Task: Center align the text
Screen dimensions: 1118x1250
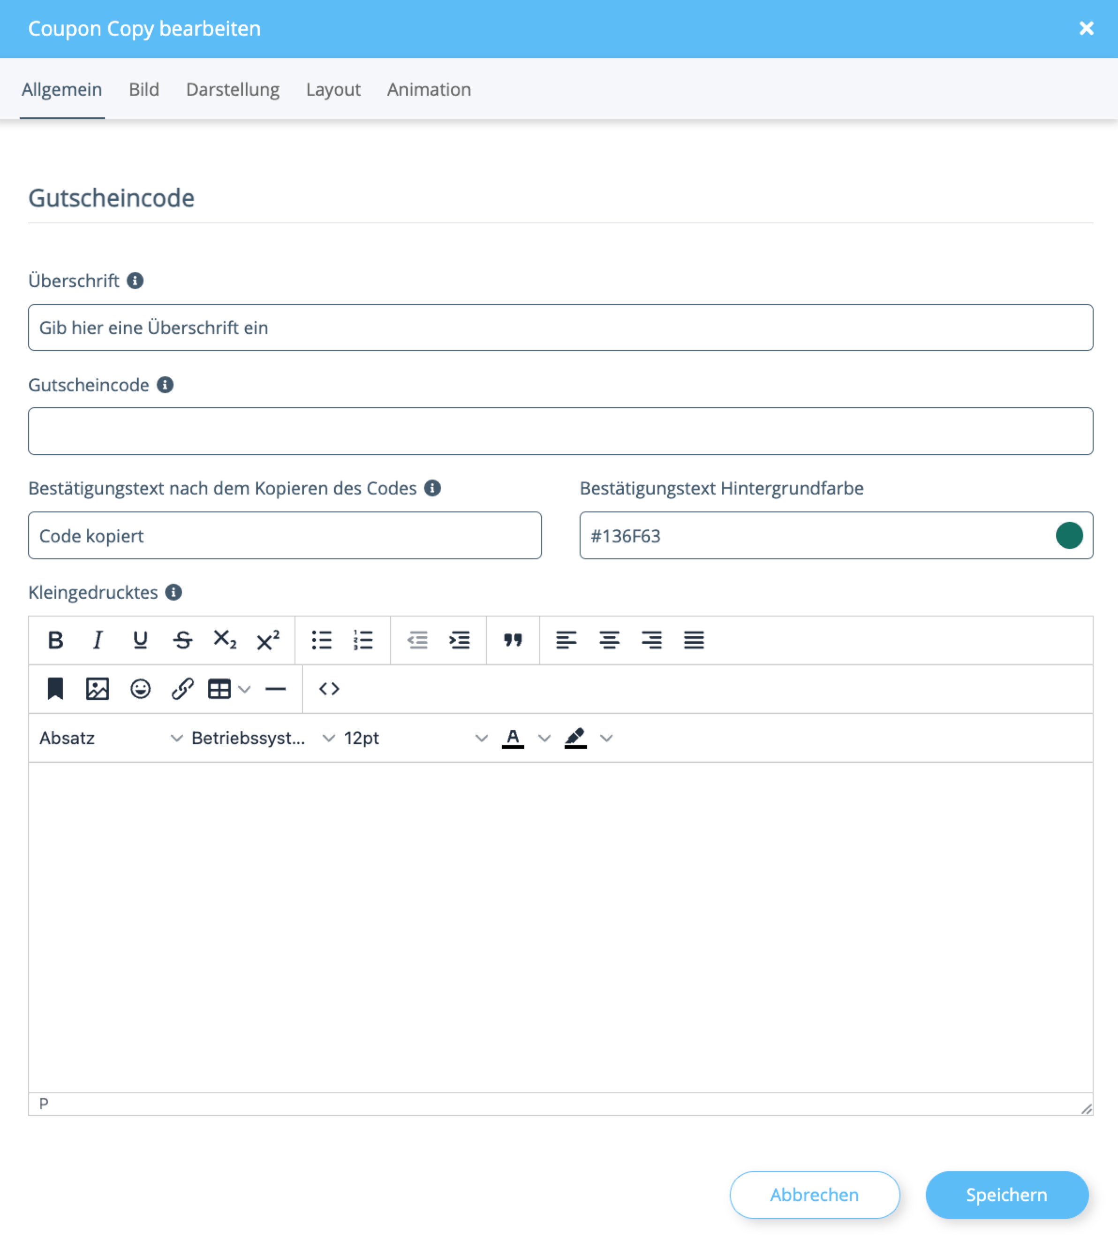Action: tap(609, 640)
